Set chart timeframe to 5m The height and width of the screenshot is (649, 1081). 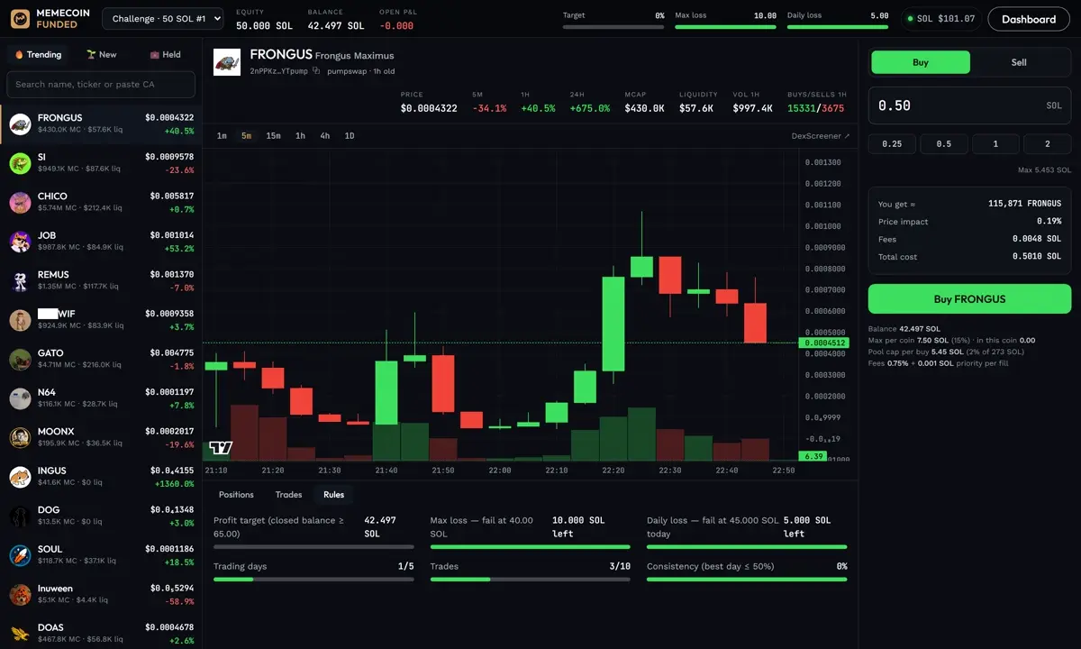pos(246,136)
